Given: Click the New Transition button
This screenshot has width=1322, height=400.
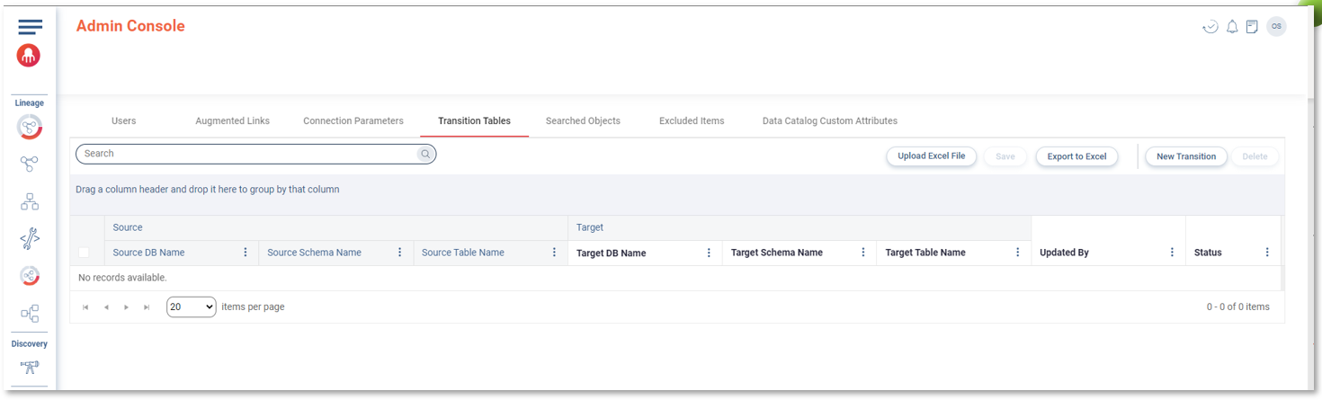Looking at the screenshot, I should 1185,156.
